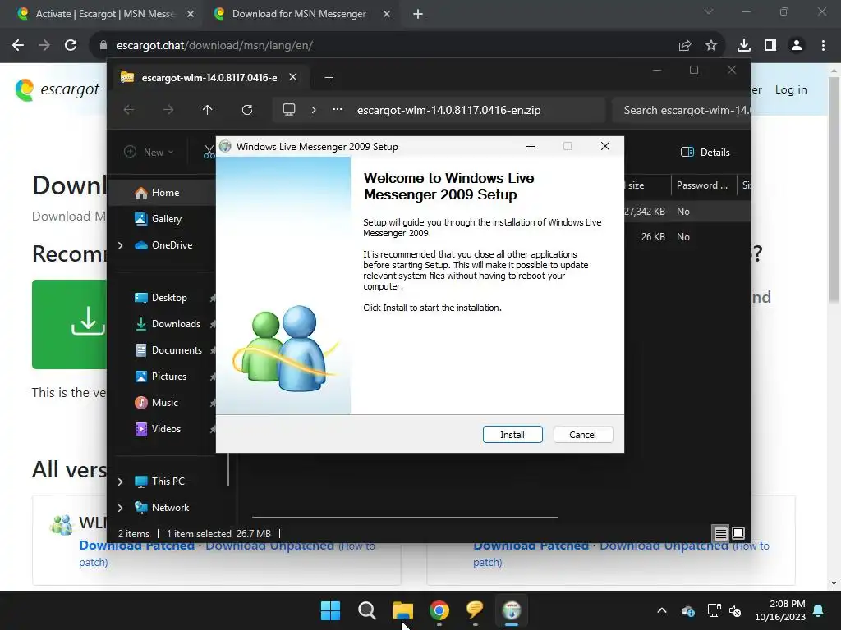Open the breadcrumb ellipsis menu

338,109
